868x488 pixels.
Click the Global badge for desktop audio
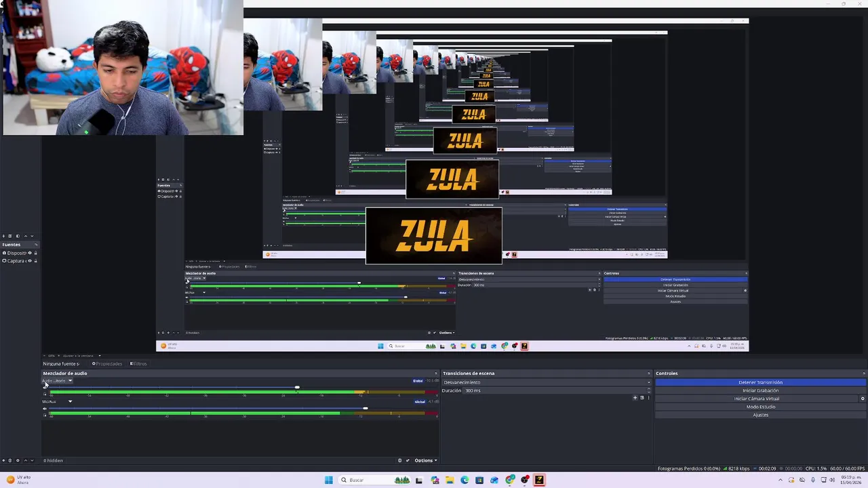click(x=418, y=381)
